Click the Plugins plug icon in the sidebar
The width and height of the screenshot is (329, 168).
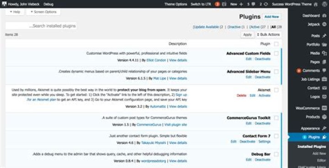[x=324, y=137]
